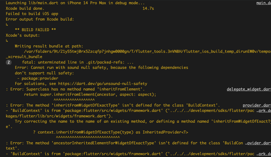The height and width of the screenshot is (157, 271).
Task: Click the arrow icon below 'Error output from Xcode build'
Action: click(x=7, y=25)
